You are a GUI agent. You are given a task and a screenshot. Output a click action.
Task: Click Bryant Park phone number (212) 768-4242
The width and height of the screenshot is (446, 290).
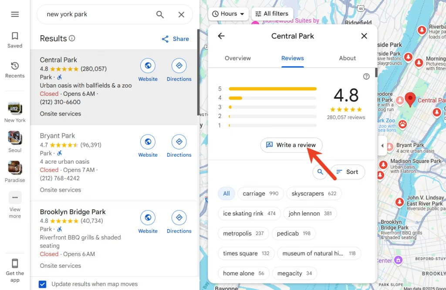point(60,178)
